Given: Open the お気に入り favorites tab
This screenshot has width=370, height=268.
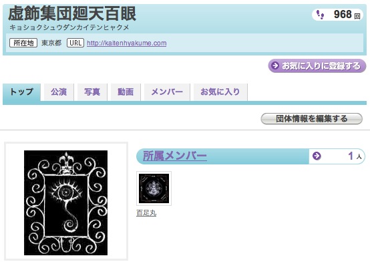Looking at the screenshot, I should pos(220,92).
